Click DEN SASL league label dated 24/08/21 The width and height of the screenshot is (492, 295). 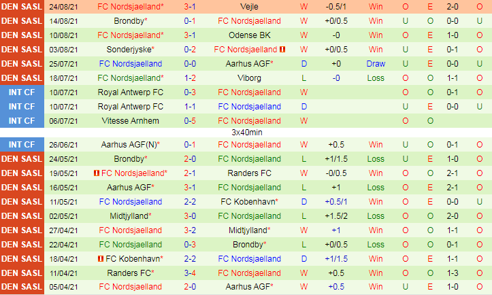tap(22, 6)
